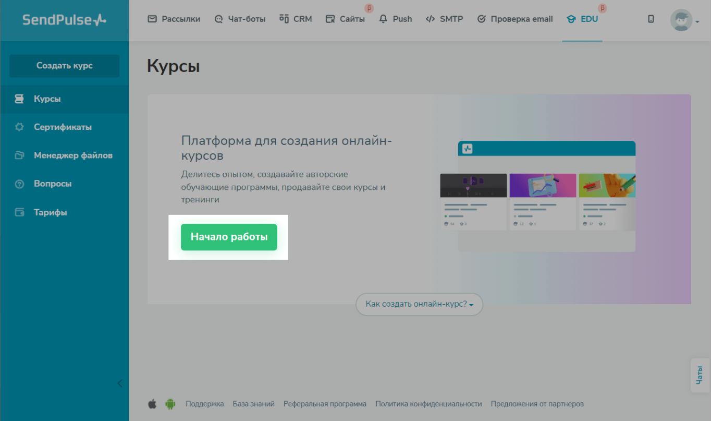The height and width of the screenshot is (421, 711).
Task: Select SMTP in the top navigation
Action: [444, 19]
